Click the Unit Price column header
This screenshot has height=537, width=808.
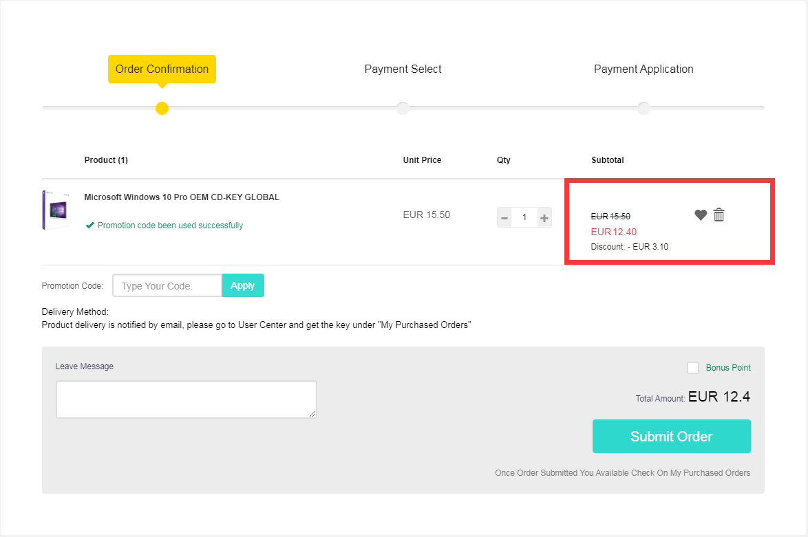click(422, 160)
